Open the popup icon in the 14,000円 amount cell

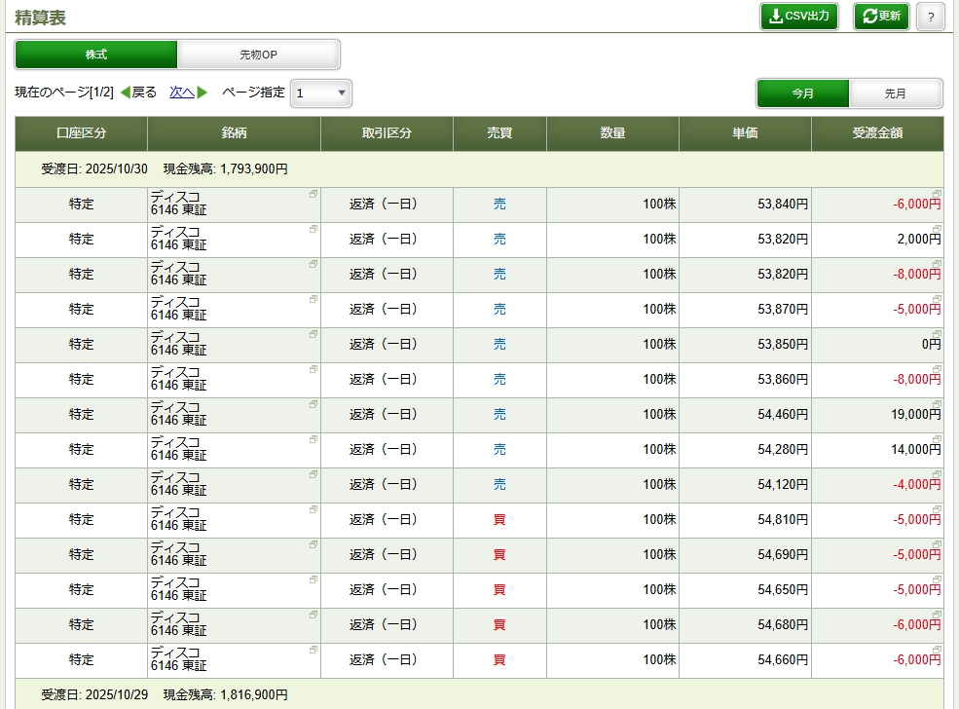click(937, 439)
